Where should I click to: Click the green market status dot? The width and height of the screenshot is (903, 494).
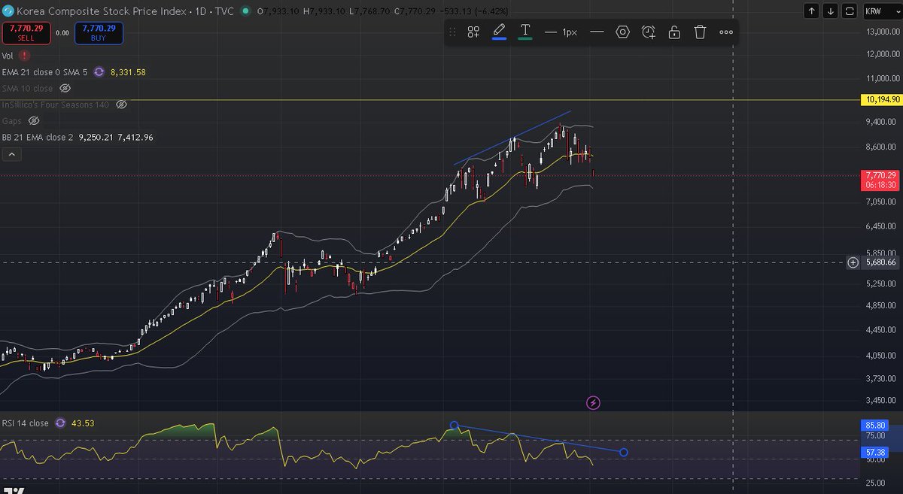tap(245, 12)
